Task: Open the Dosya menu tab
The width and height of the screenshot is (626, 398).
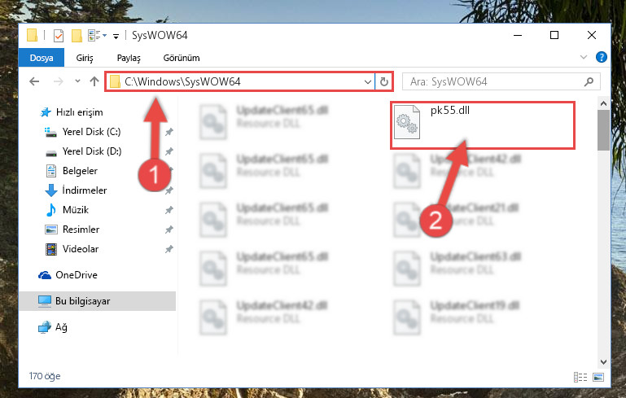Action: 42,58
